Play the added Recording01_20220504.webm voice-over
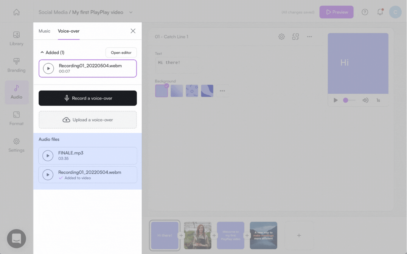Viewport: 407px width, 254px height. pyautogui.click(x=49, y=69)
